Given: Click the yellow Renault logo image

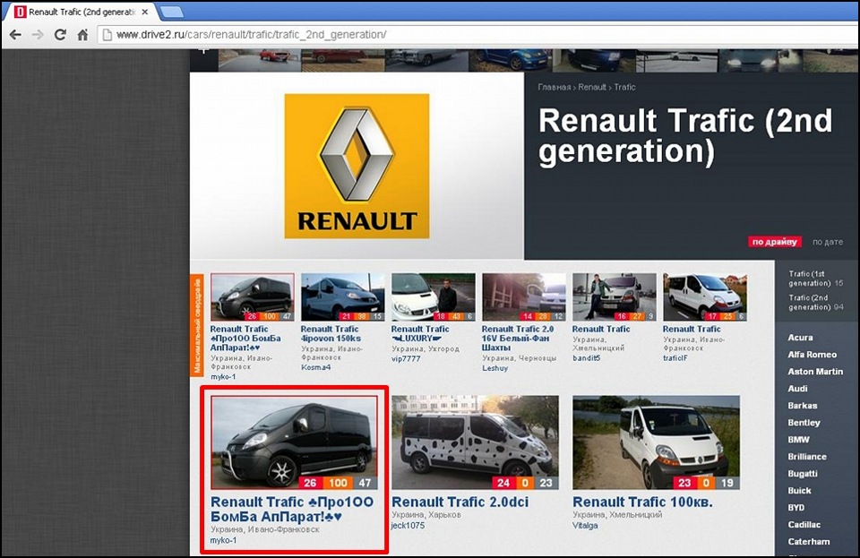Looking at the screenshot, I should pos(357,166).
